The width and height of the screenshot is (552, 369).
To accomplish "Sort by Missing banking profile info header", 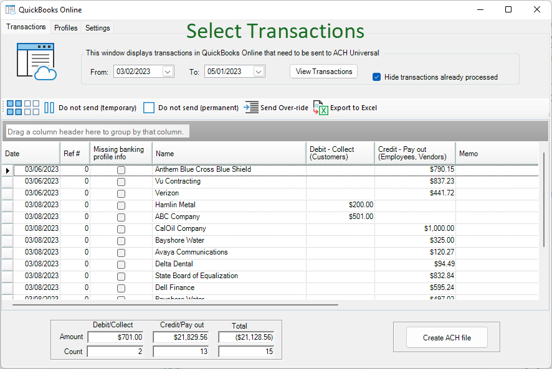I will click(x=121, y=153).
